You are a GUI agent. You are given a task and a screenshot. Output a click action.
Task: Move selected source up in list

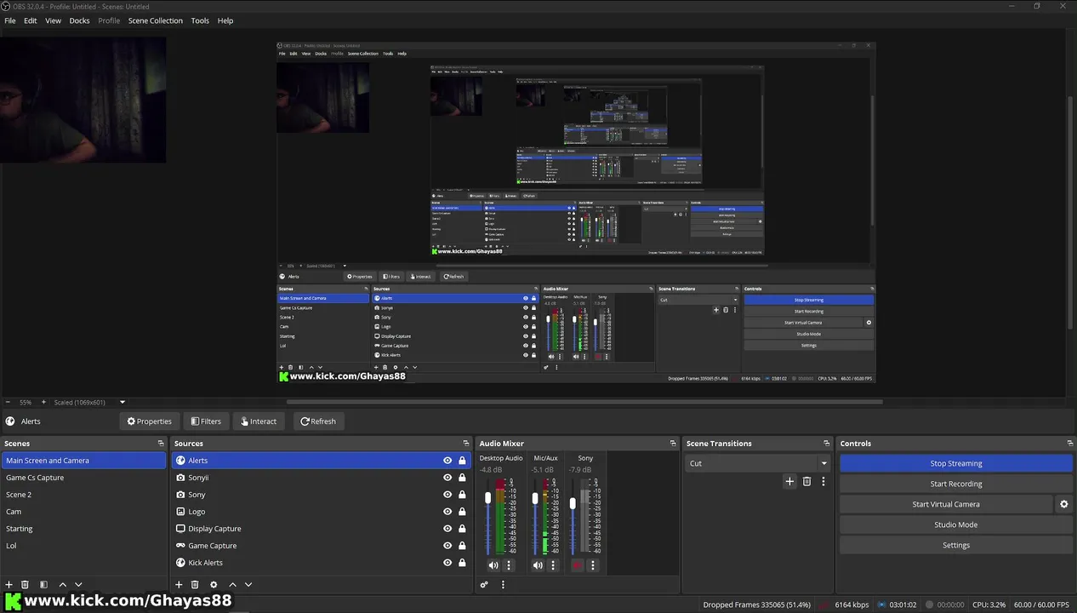[x=232, y=585]
